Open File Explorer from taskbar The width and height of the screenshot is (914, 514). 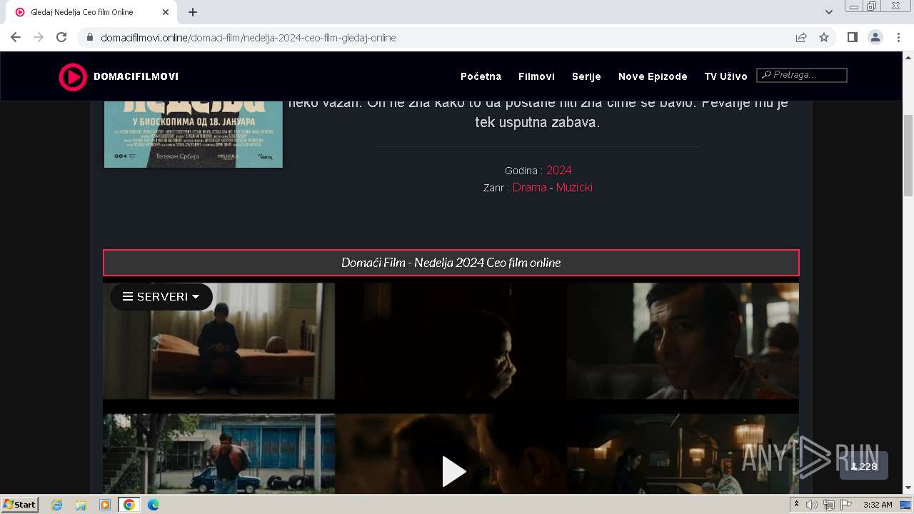click(x=81, y=505)
